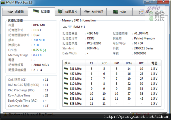This screenshot has height=120, width=171.
Task: Click the Patriot Memory manufacturer text
Action: click(x=144, y=38)
